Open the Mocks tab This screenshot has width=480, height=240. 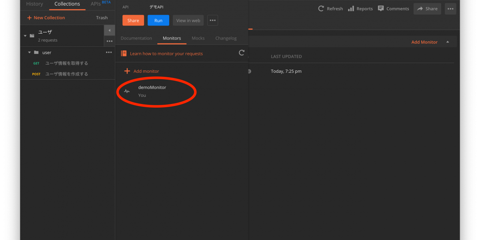click(x=198, y=38)
